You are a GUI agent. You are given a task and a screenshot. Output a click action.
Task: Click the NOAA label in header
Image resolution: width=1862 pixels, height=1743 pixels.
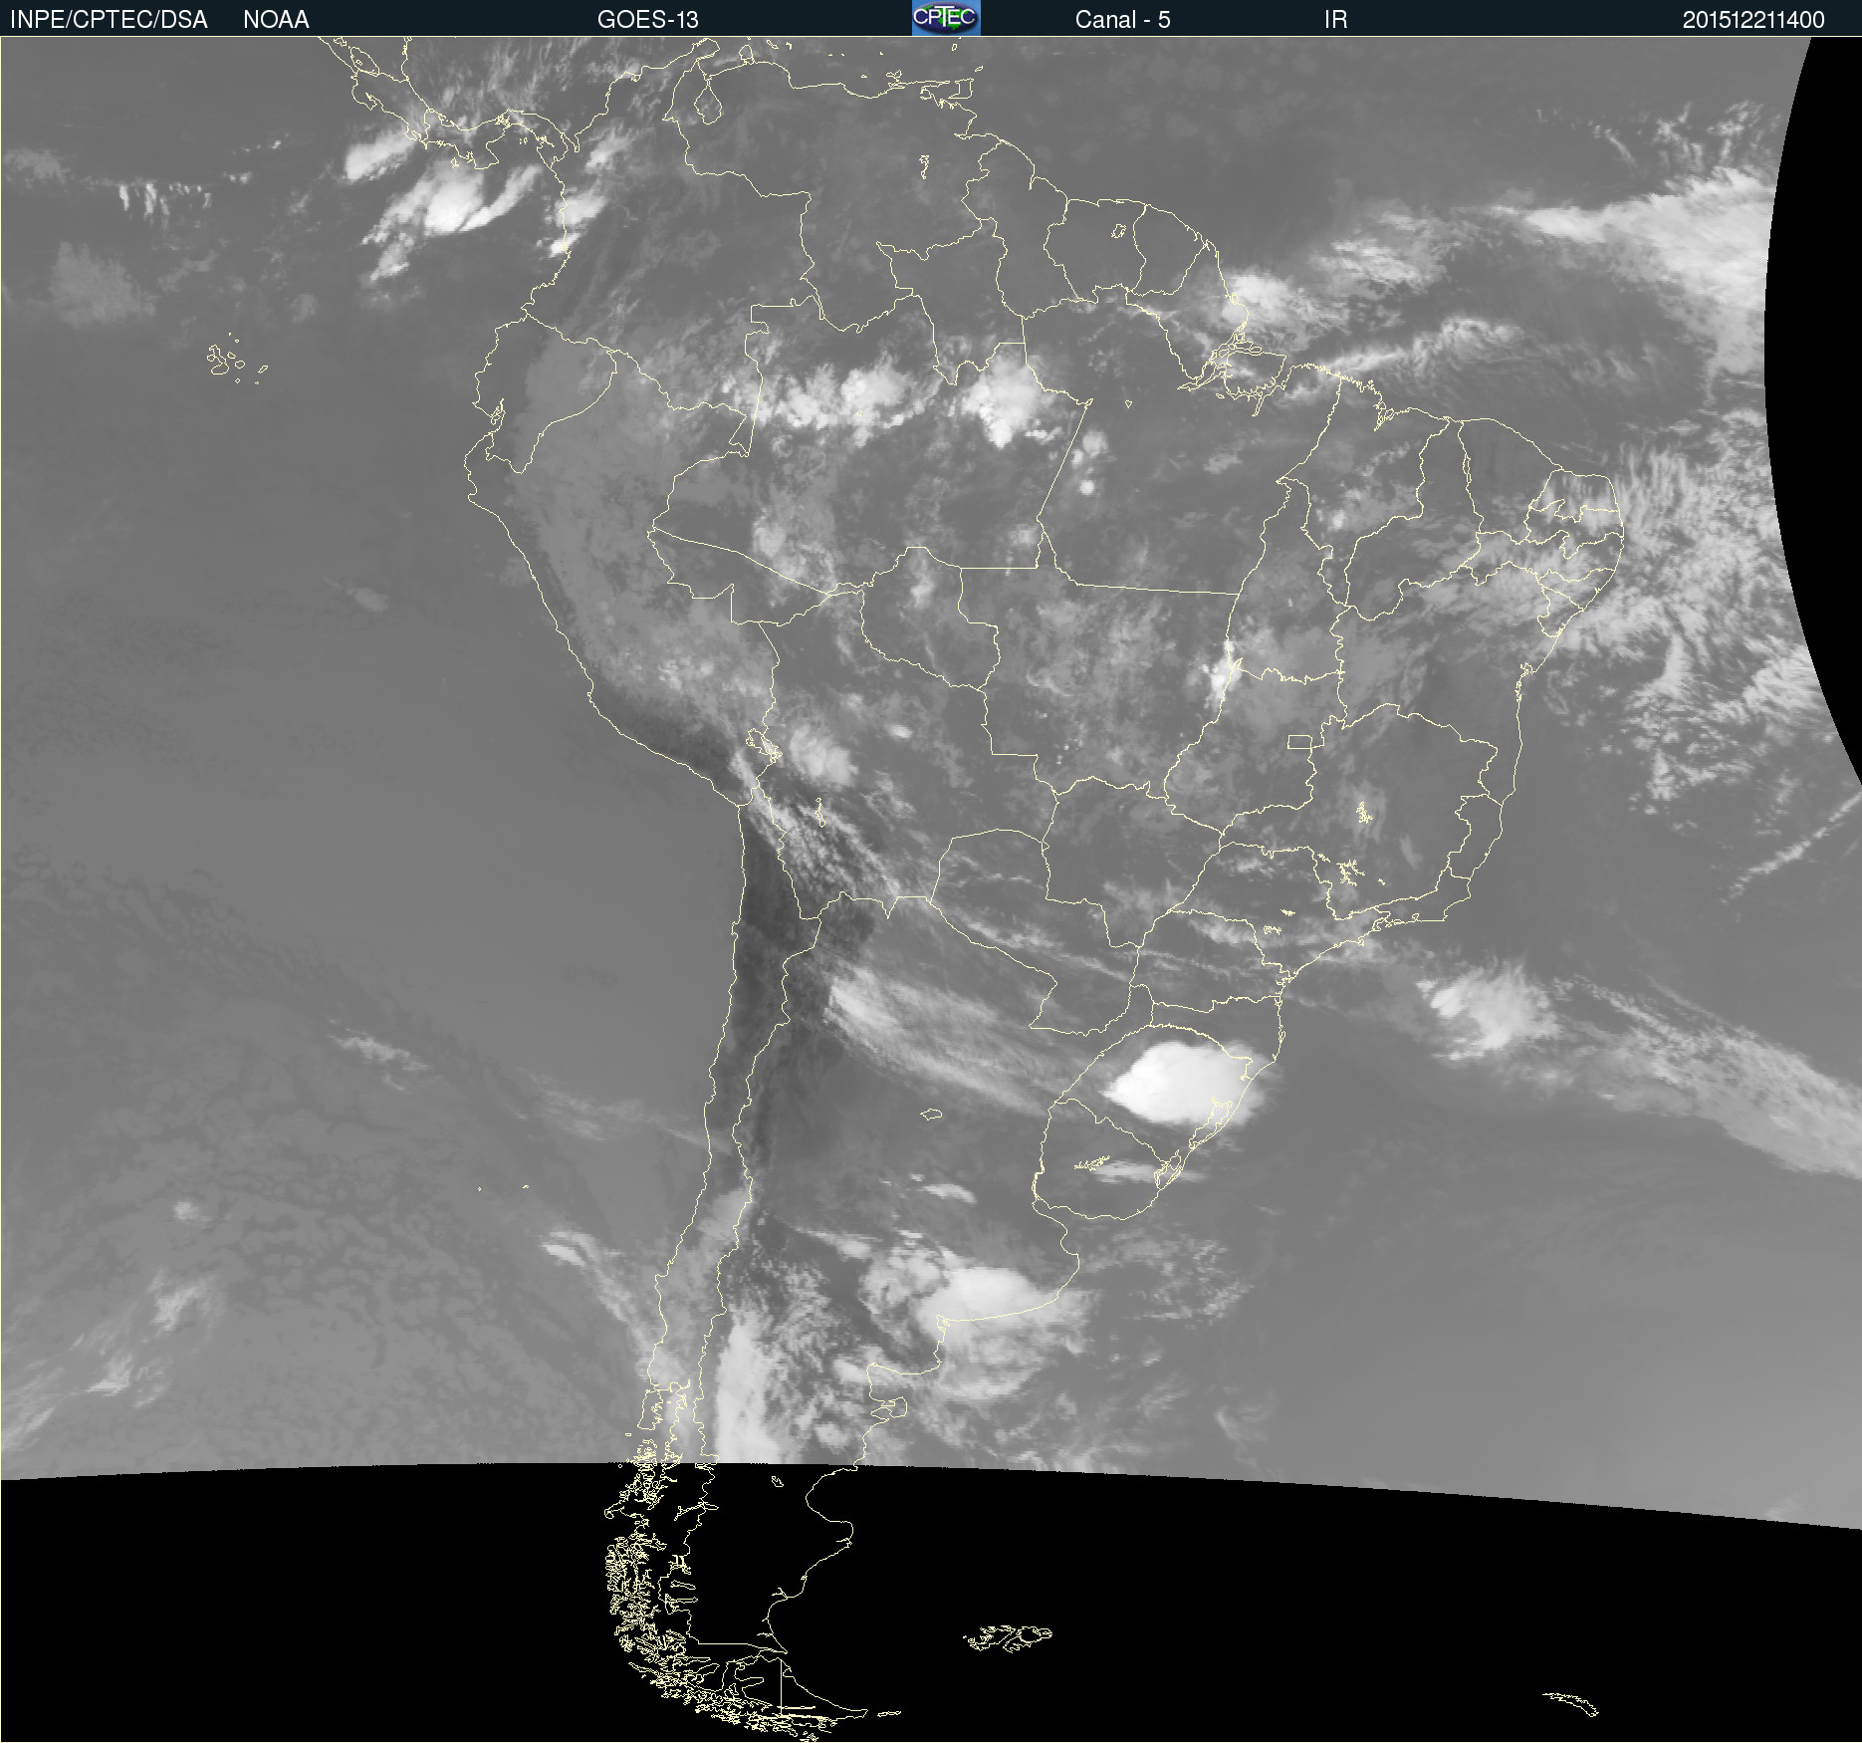point(276,20)
